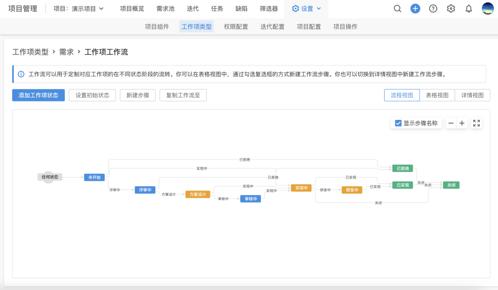Expand the 设置 menu dropdown
The image size is (498, 290).
307,9
